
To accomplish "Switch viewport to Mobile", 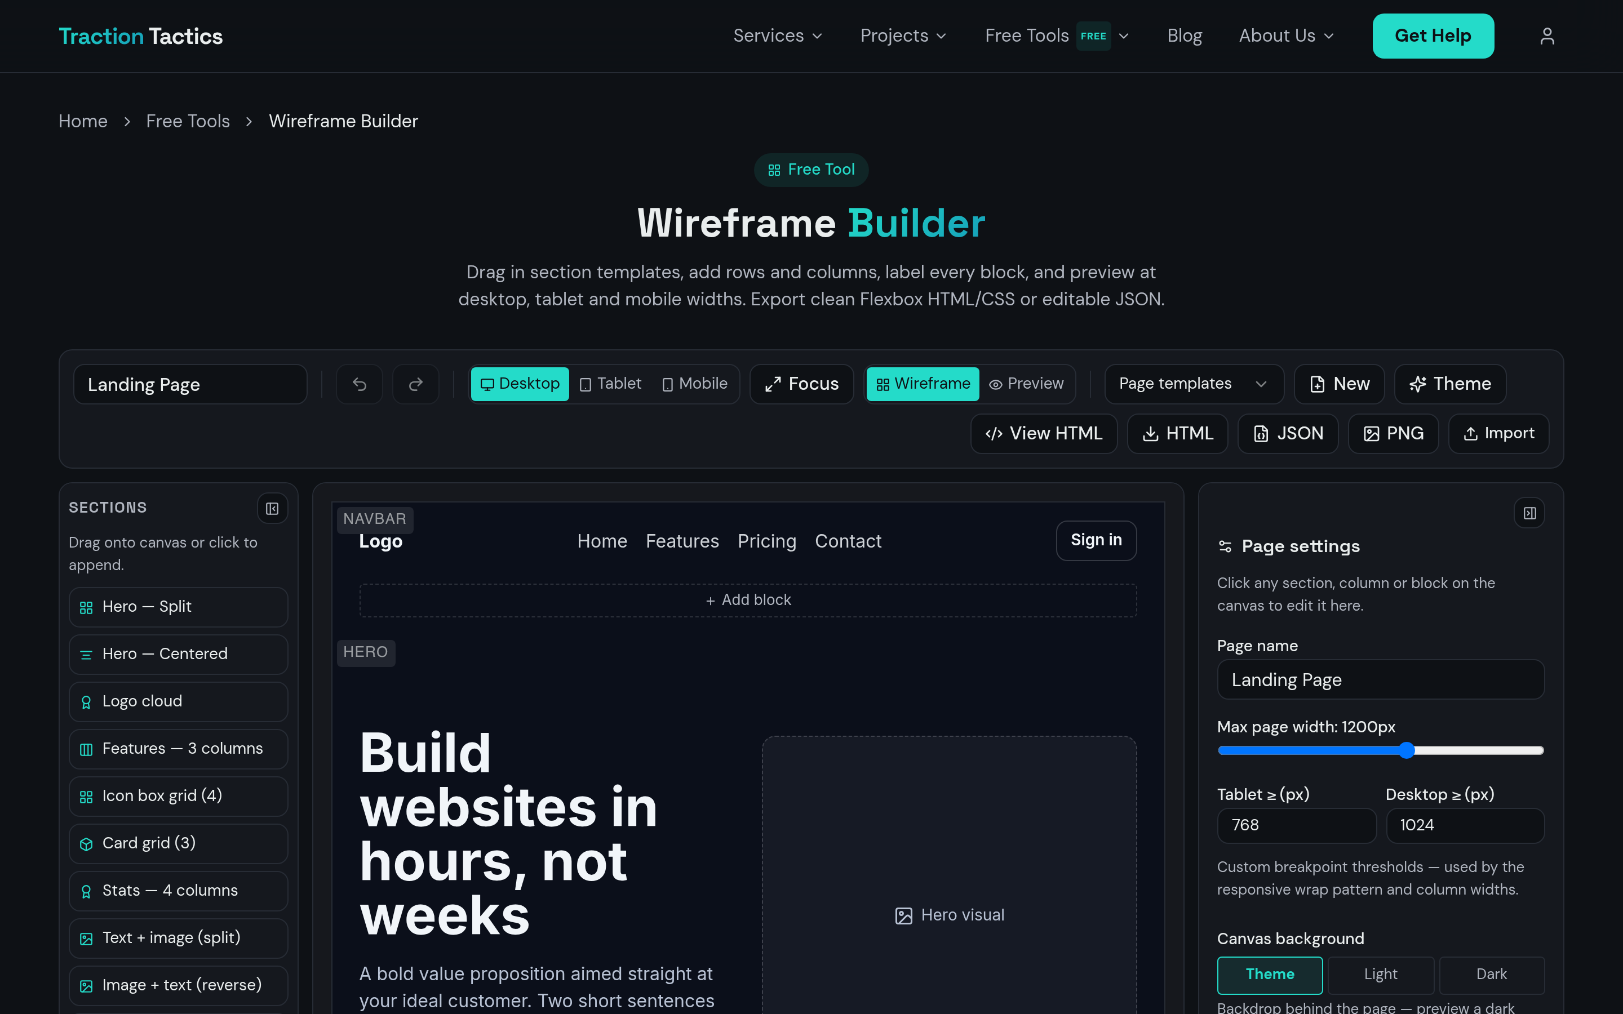I will pyautogui.click(x=695, y=384).
